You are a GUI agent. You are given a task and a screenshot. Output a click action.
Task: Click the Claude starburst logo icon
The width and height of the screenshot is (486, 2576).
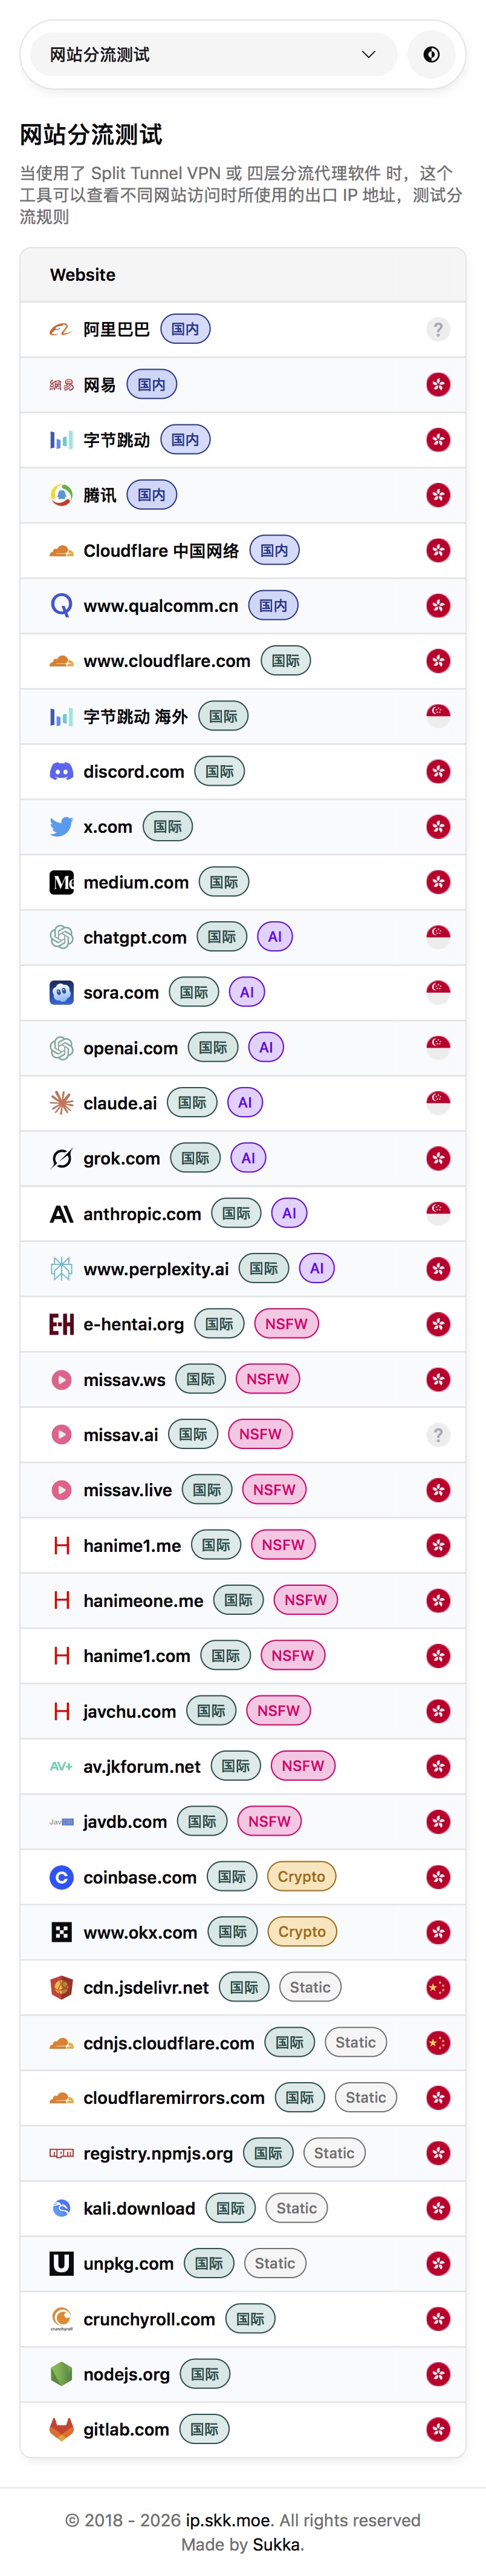[61, 1102]
